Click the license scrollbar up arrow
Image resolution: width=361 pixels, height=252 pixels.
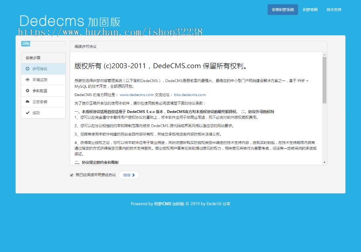[x=324, y=55]
